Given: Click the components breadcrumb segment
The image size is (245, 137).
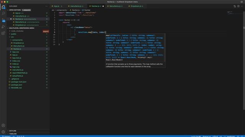Looking at the screenshot, I should tap(62, 10).
